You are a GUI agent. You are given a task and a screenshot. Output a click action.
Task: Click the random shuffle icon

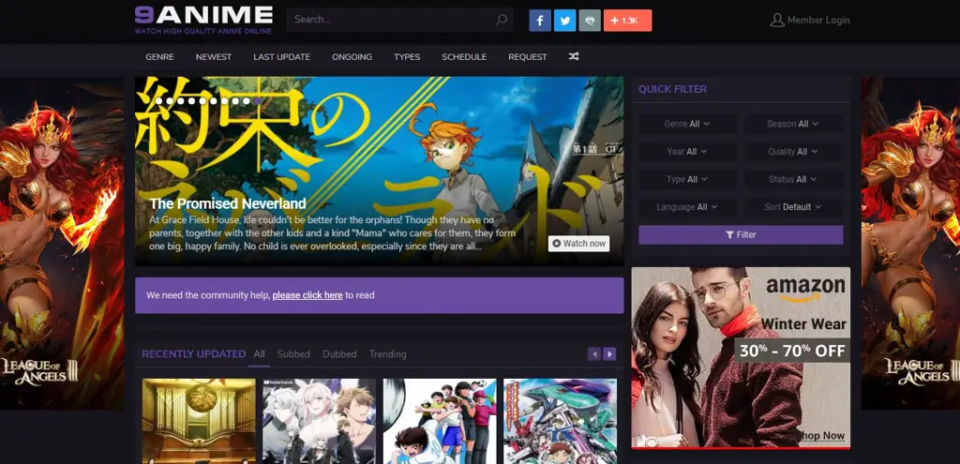pyautogui.click(x=574, y=57)
